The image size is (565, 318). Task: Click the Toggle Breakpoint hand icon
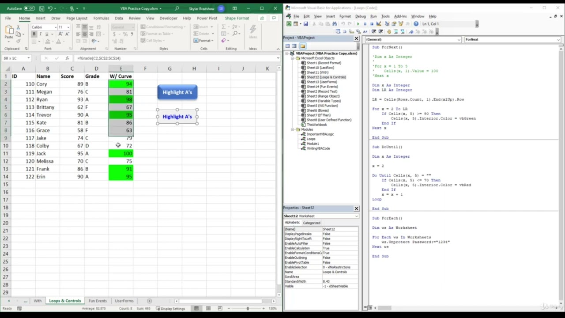pos(389,31)
